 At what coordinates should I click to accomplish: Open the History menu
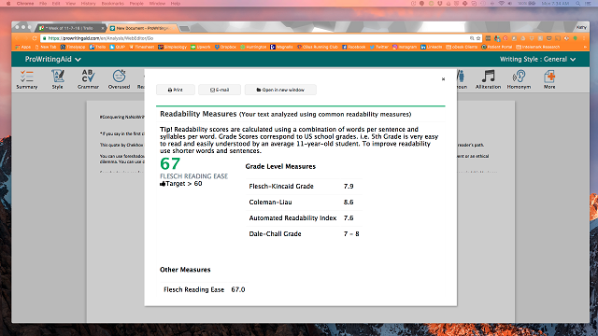88,4
